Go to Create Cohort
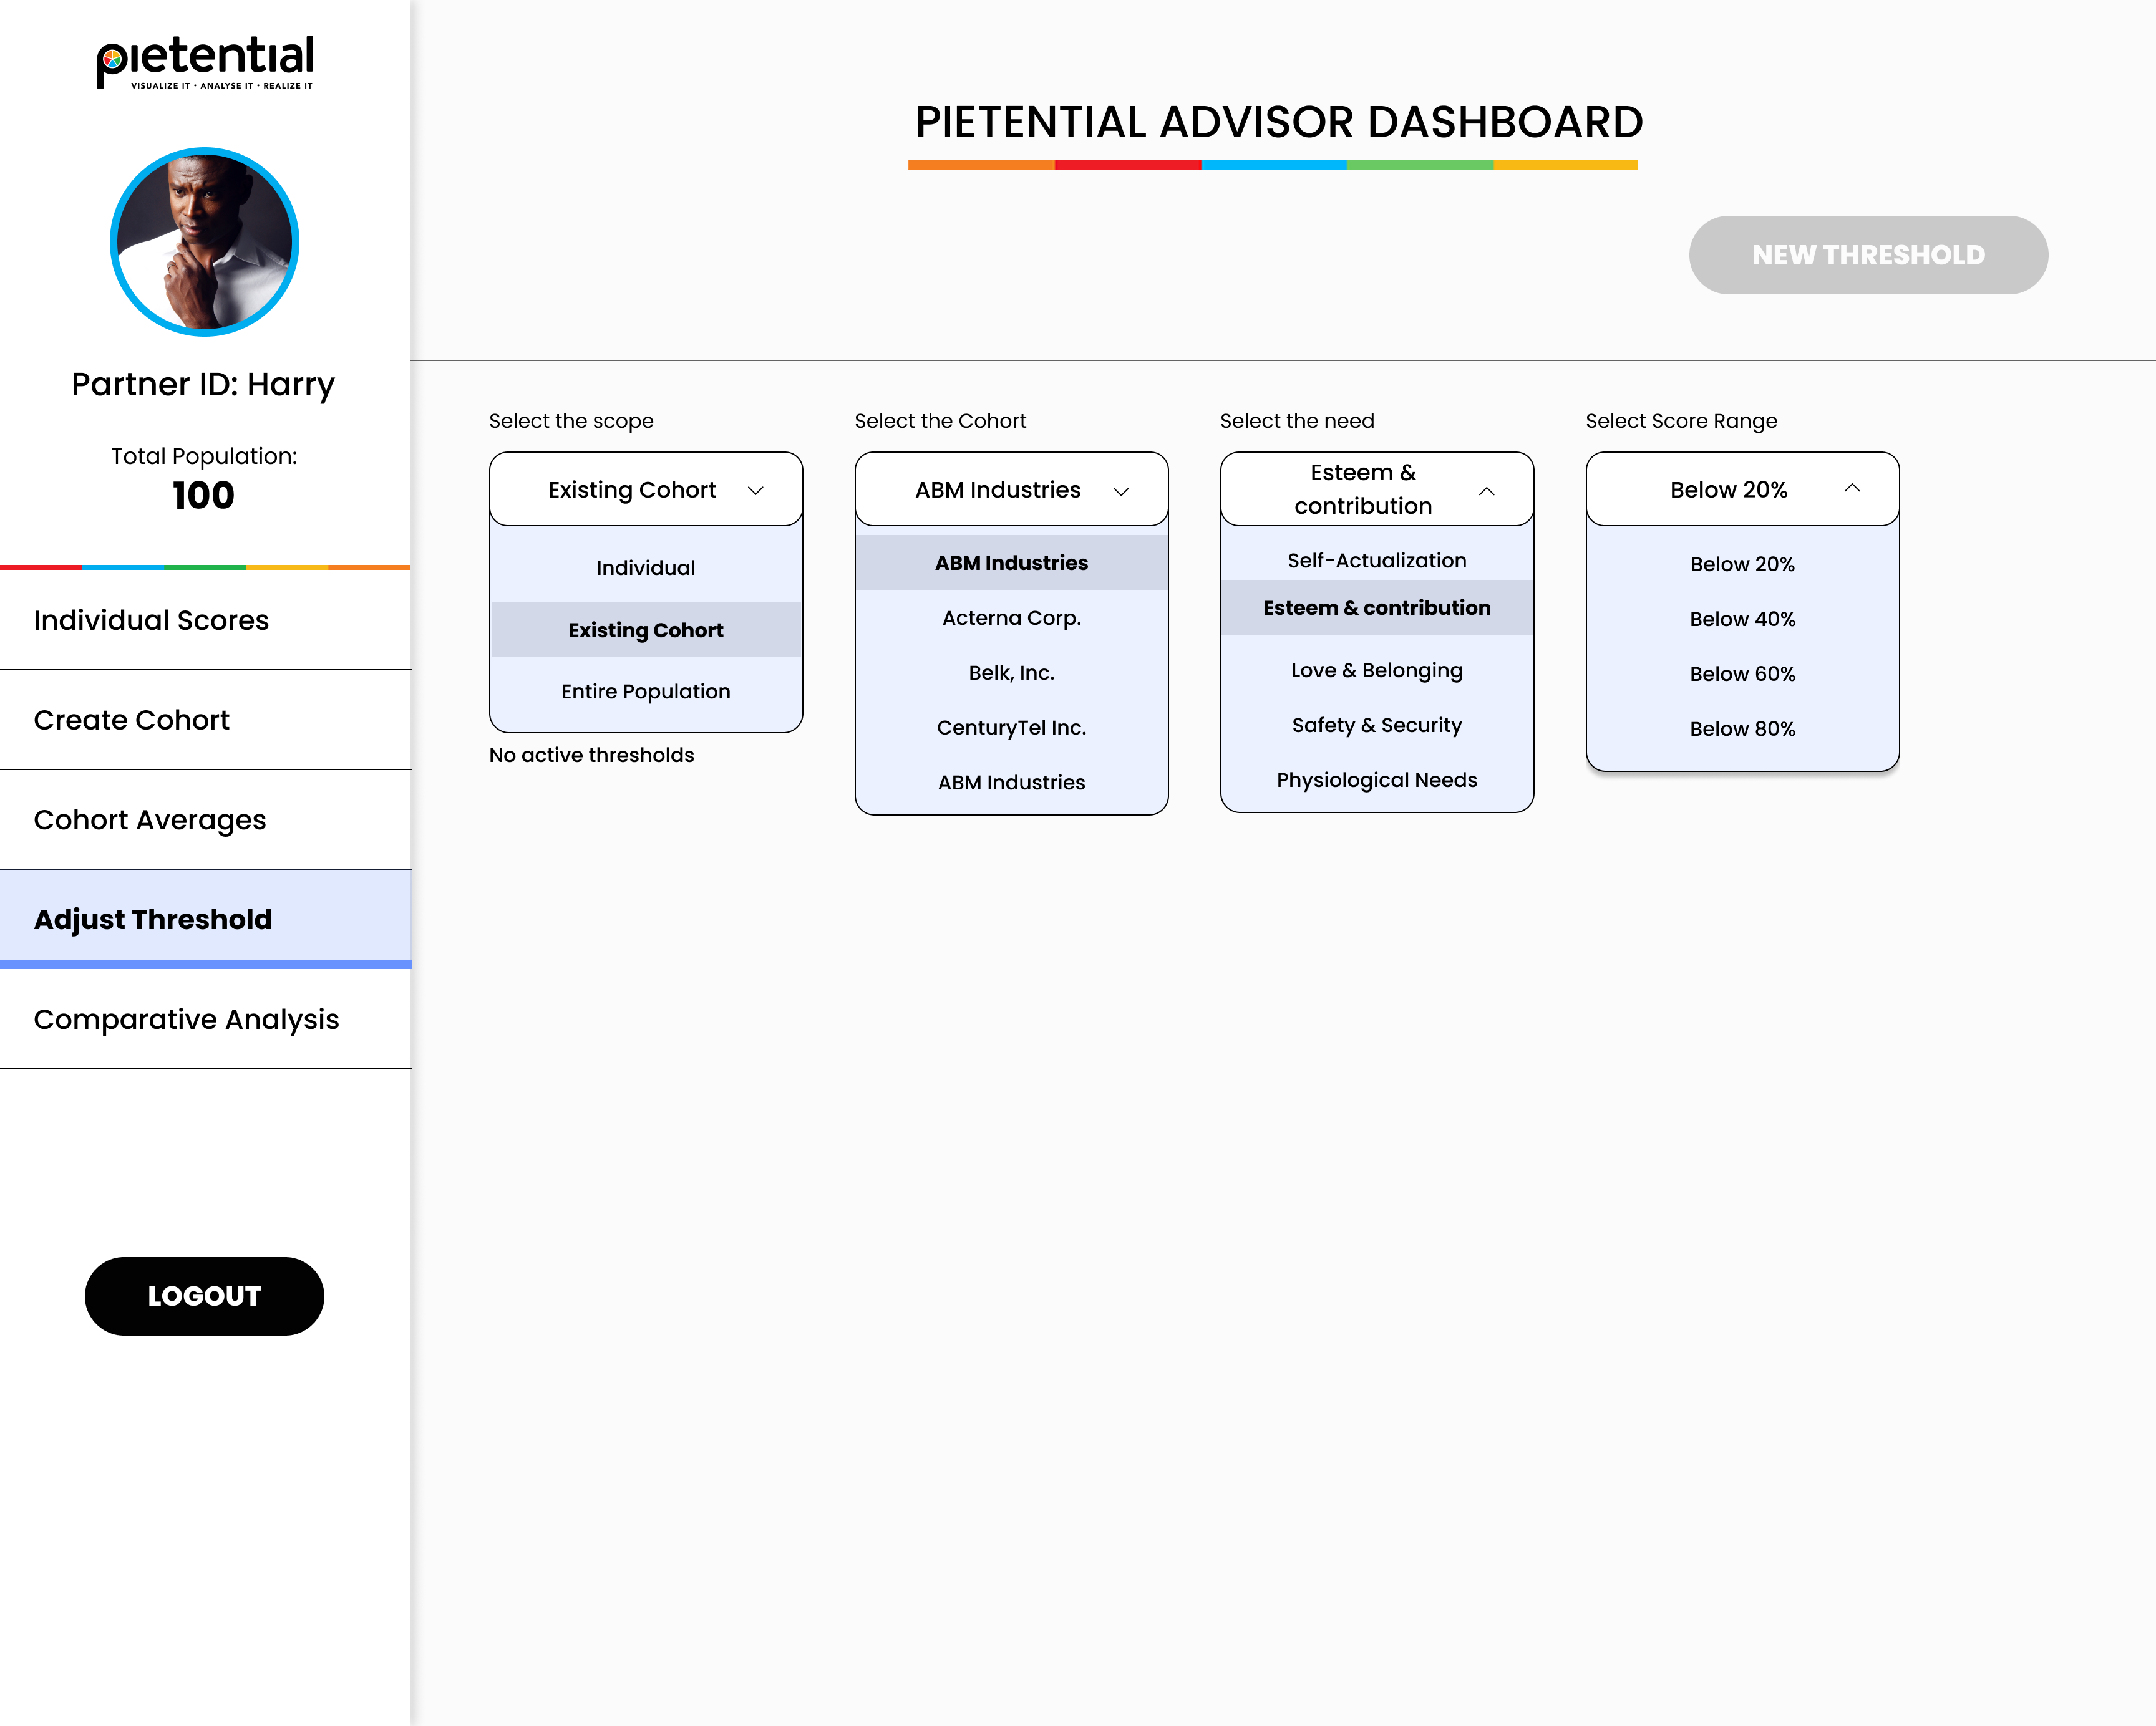The image size is (2156, 1726). 205,720
